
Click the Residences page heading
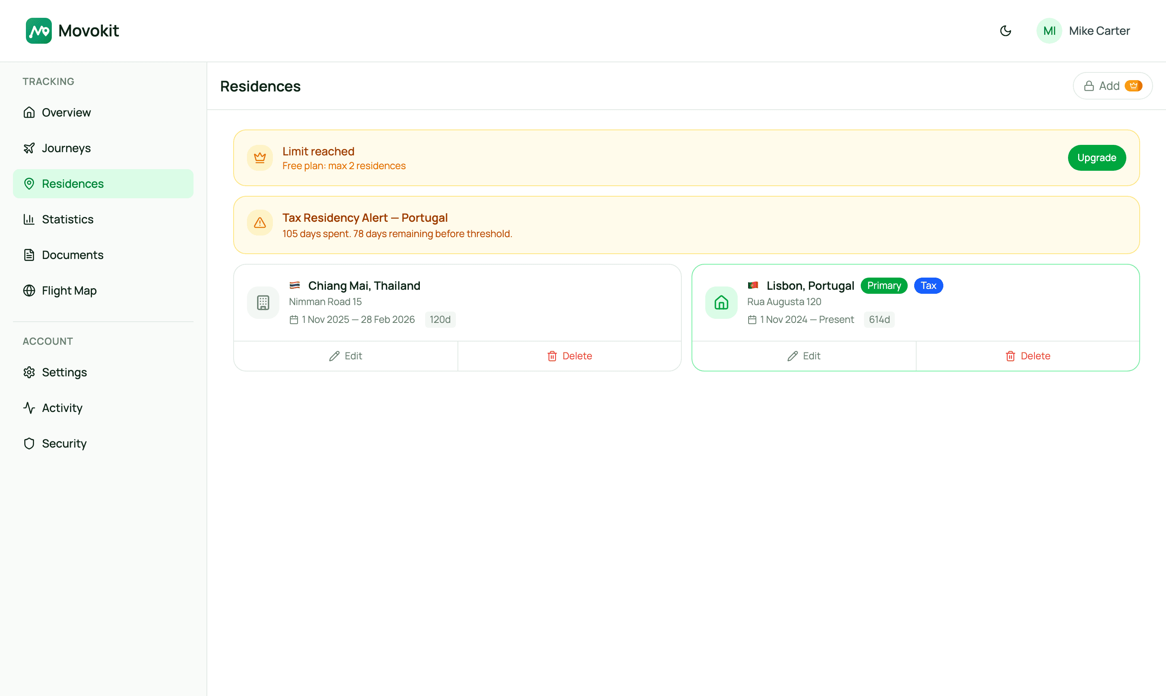(260, 86)
